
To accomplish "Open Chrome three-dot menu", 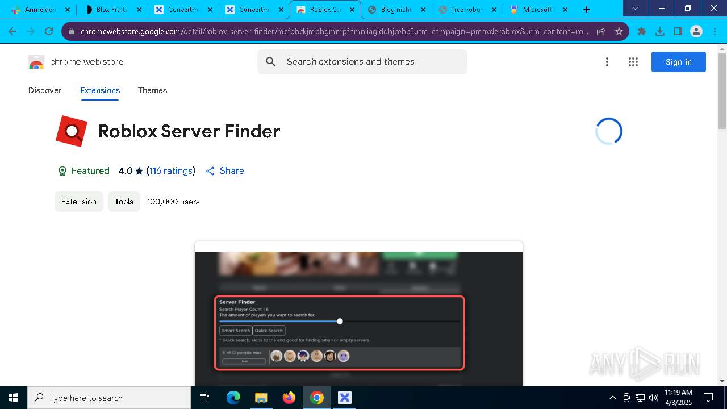I will point(715,31).
